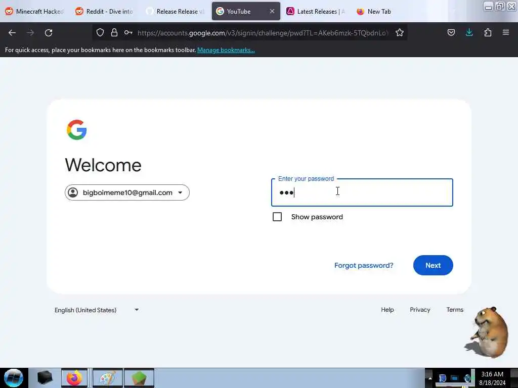Open the black box taskbar app
The image size is (518, 388).
pos(45,378)
